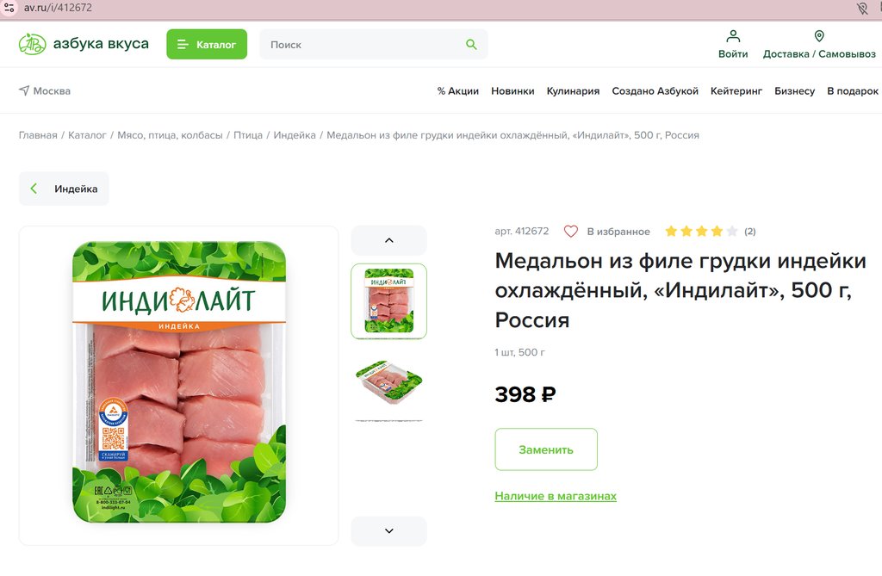Screen dimensions: 882x576
Task: Open the Каталог menu button
Action: tap(207, 44)
